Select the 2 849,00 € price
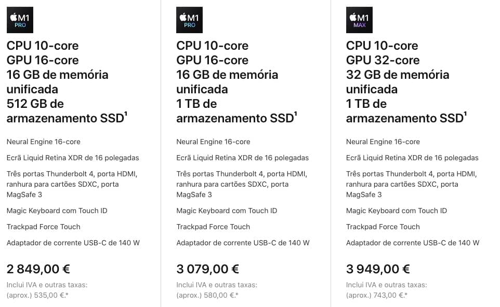The width and height of the screenshot is (500, 307). (x=38, y=269)
